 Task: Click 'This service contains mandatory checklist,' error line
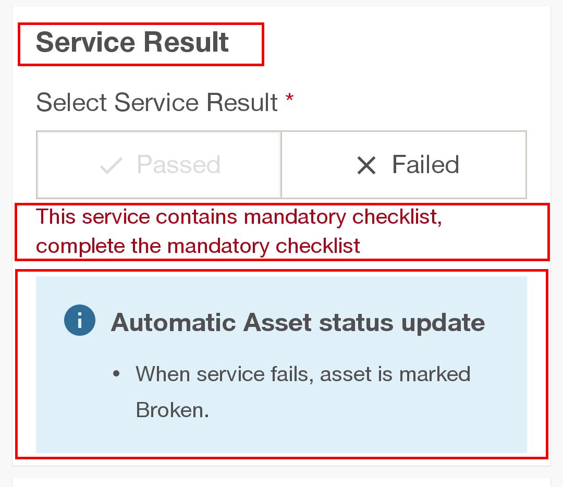(239, 216)
